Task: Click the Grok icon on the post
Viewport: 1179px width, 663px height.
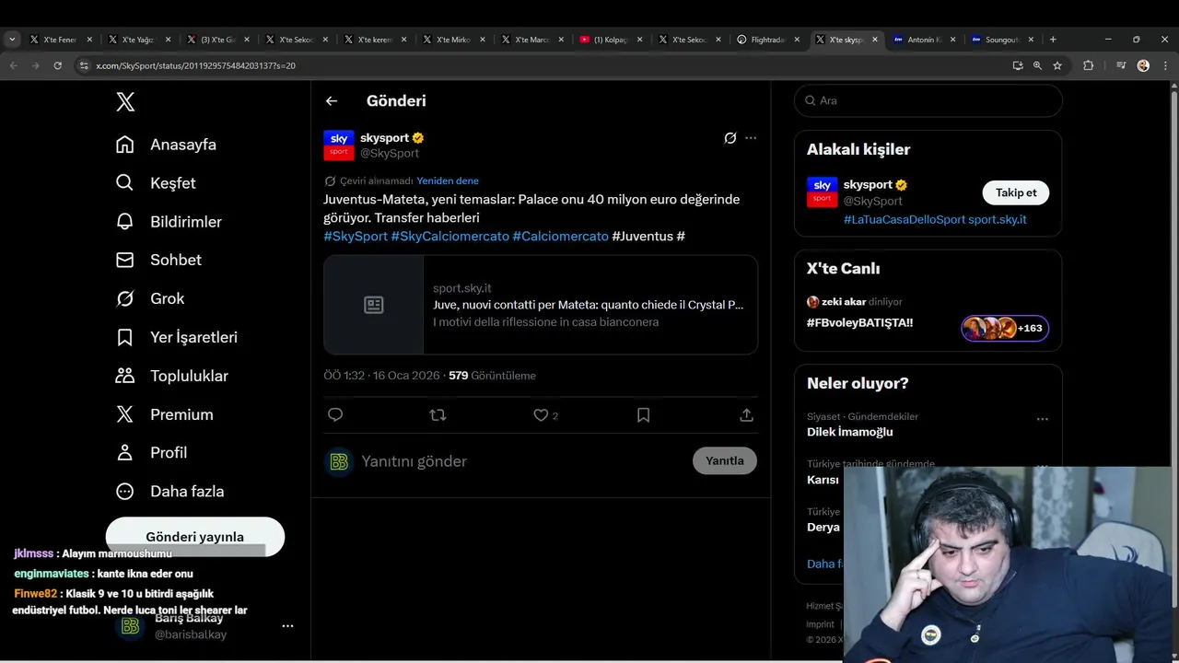Action: (x=730, y=138)
